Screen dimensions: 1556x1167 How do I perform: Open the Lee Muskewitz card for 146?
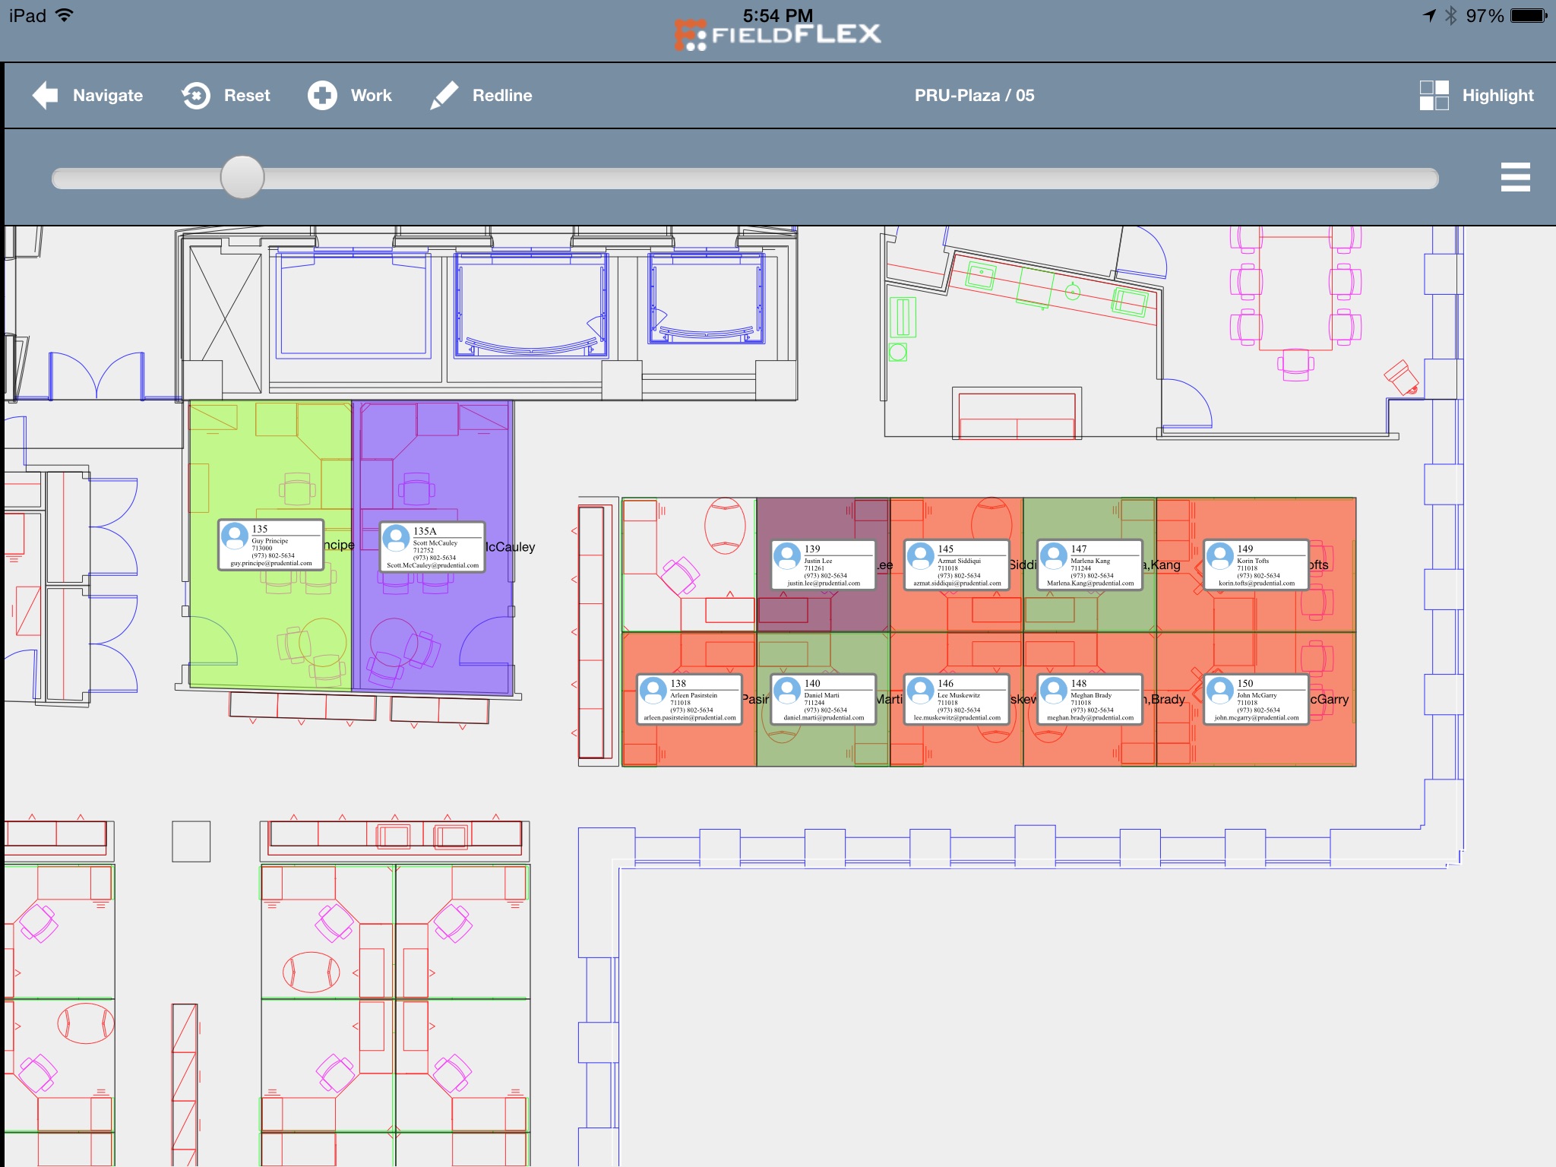[957, 700]
